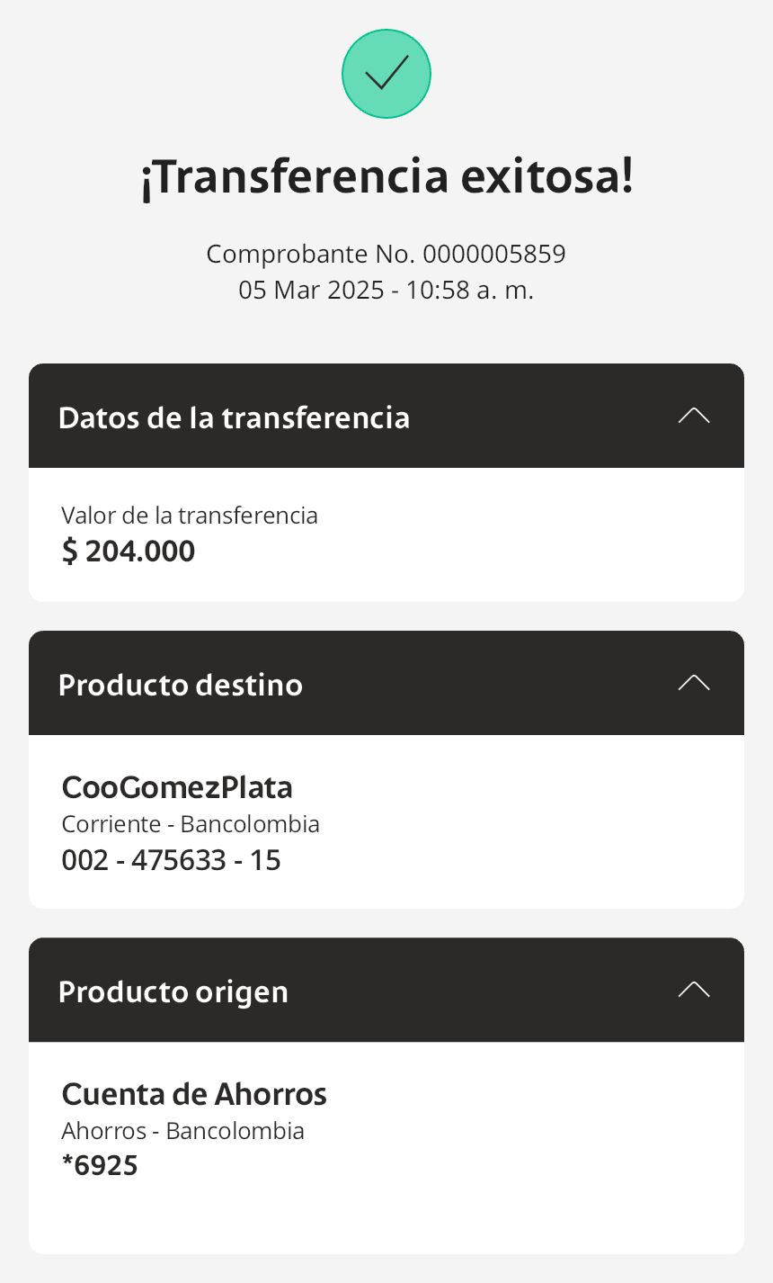
Task: Select destination account number 002 - 475633 - 15
Action: click(x=171, y=860)
